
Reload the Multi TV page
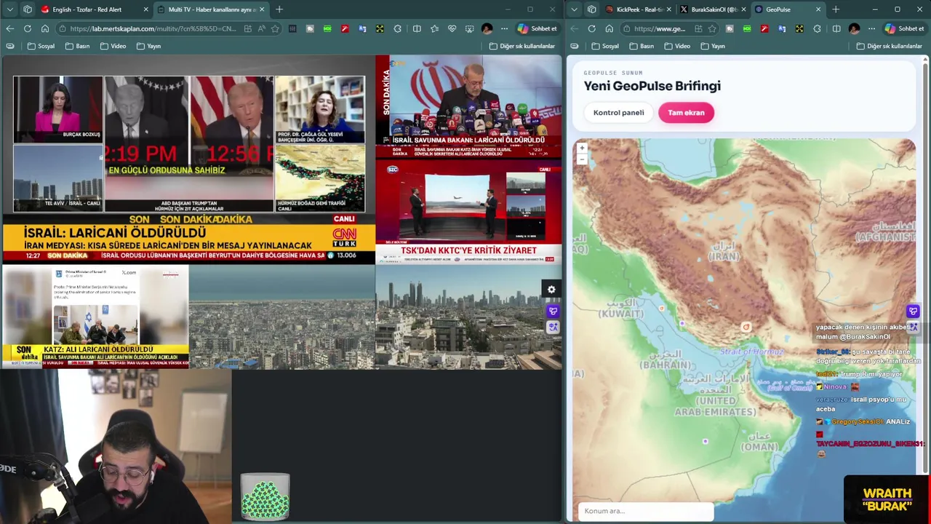point(28,28)
